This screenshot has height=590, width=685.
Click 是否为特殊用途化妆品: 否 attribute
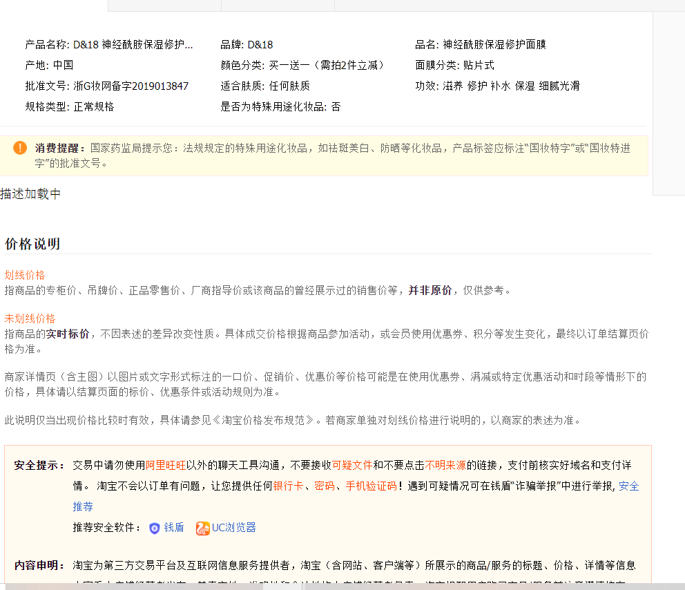point(280,106)
